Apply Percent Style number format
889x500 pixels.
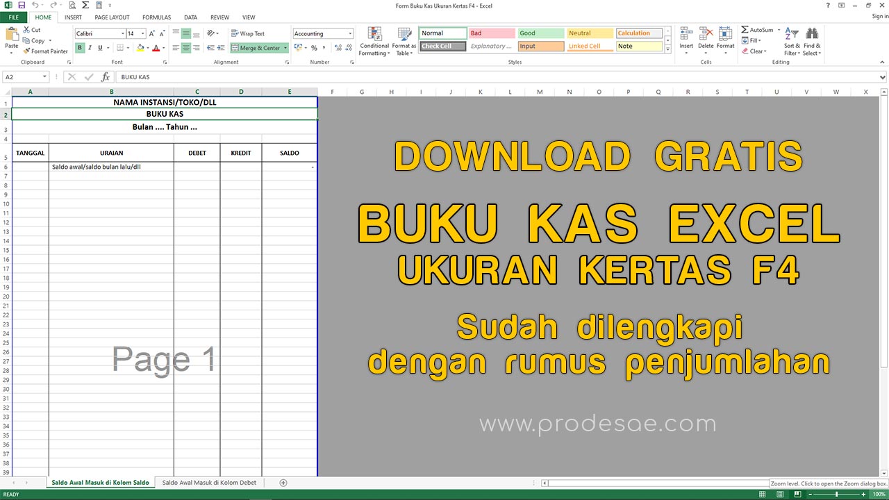[314, 48]
